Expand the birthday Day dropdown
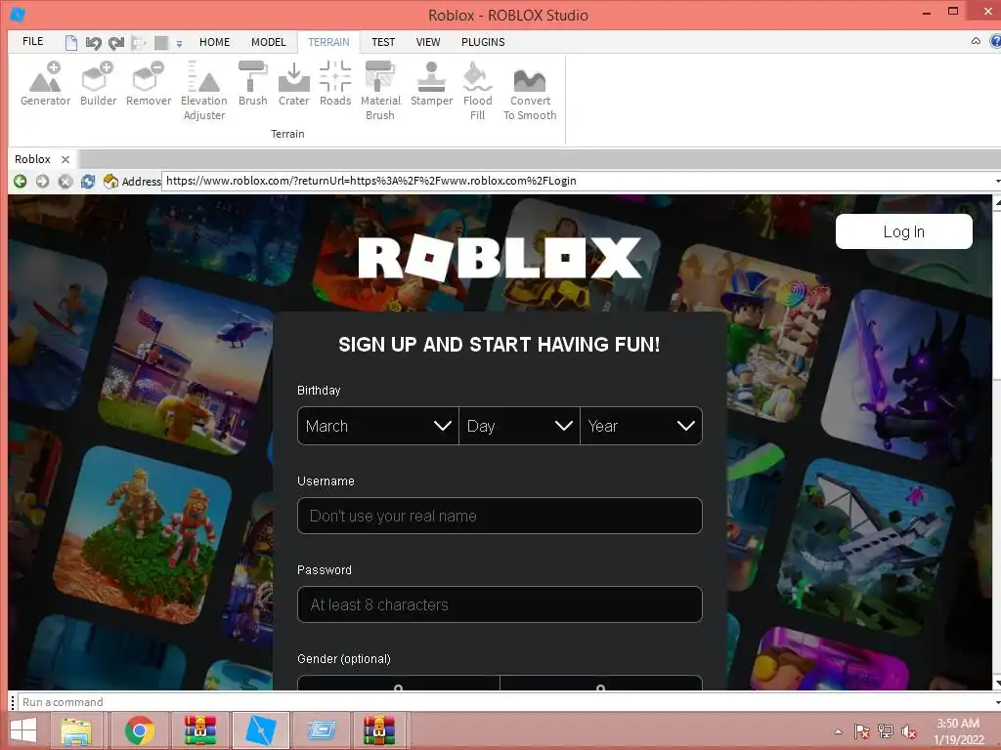 coord(519,426)
